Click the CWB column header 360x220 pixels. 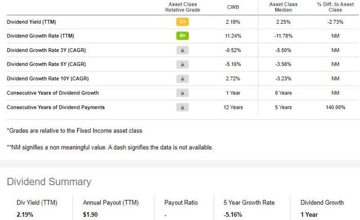[233, 7]
